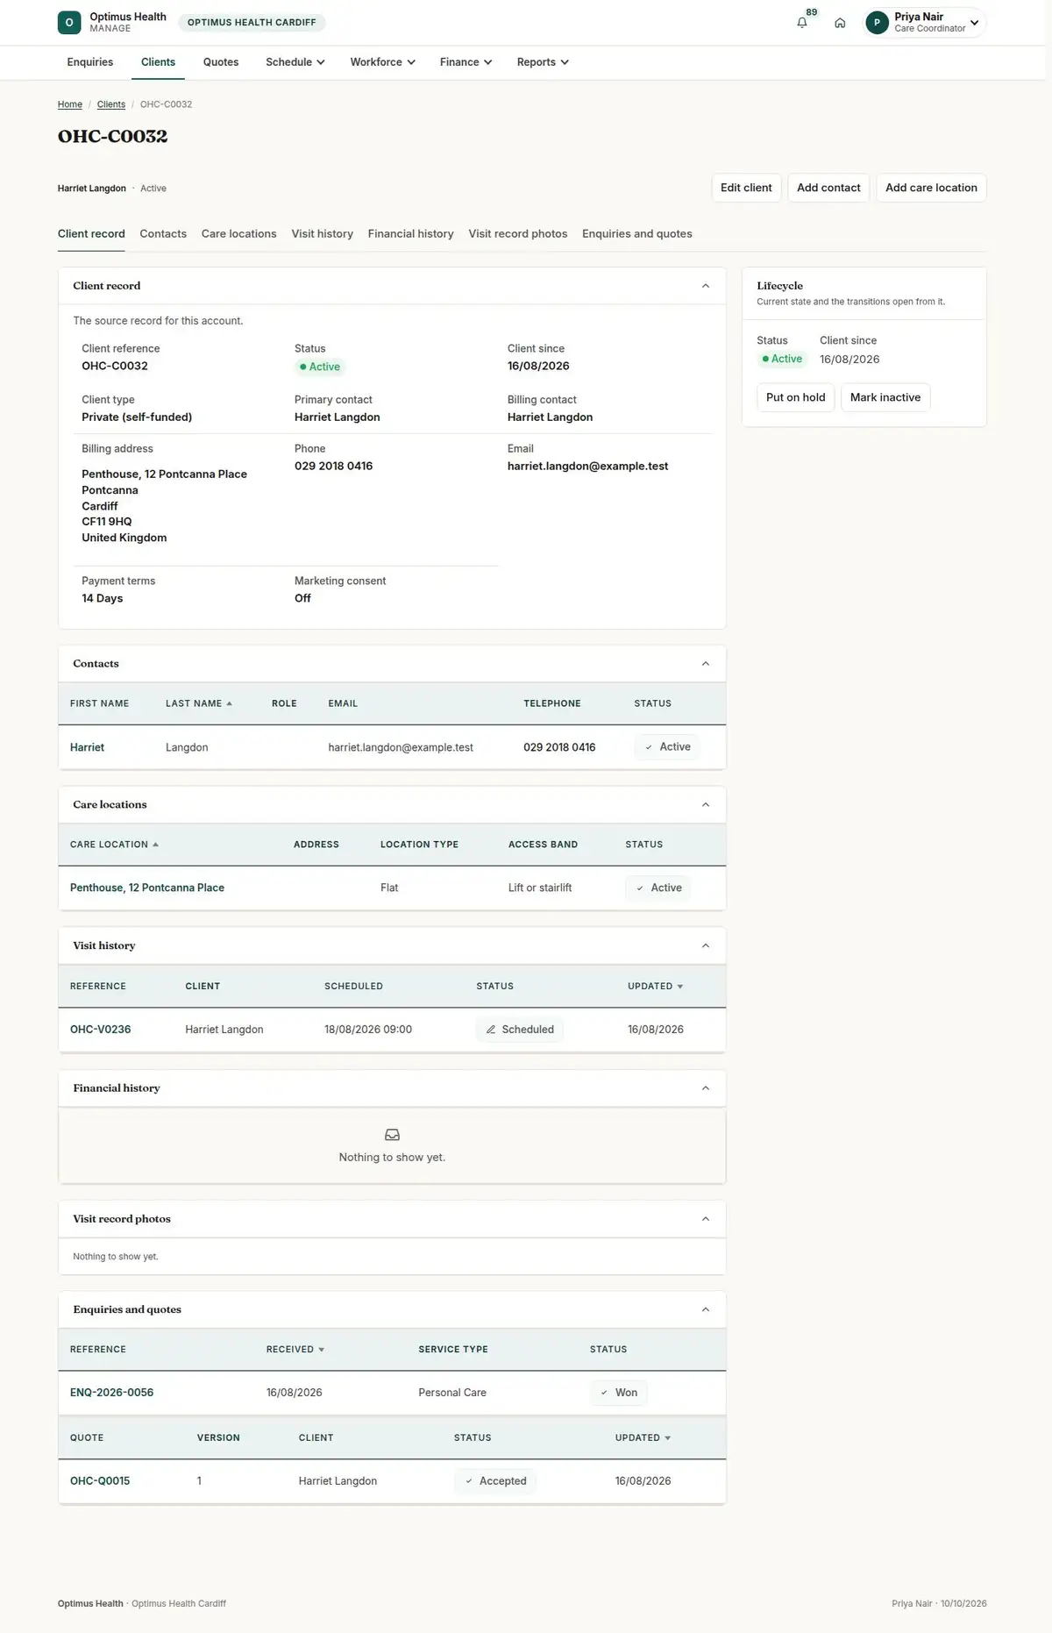Select Clients in the navigation bar

pos(158,62)
